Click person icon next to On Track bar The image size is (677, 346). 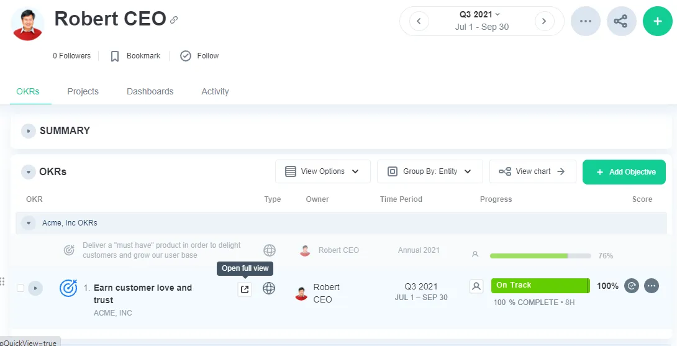(476, 286)
